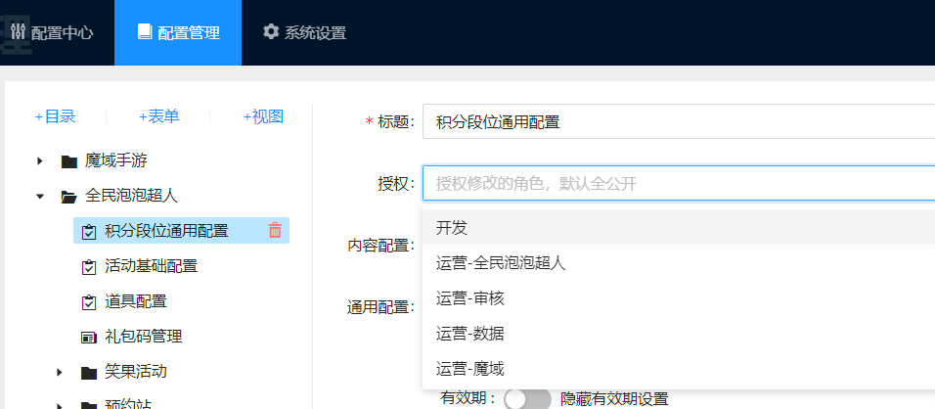
Task: Click the open folder icon of 全民泡泡超人
Action: (69, 196)
